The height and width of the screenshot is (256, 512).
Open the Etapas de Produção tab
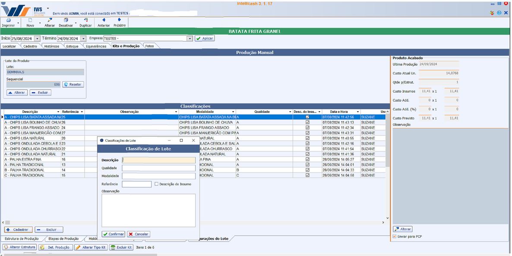(x=63, y=238)
